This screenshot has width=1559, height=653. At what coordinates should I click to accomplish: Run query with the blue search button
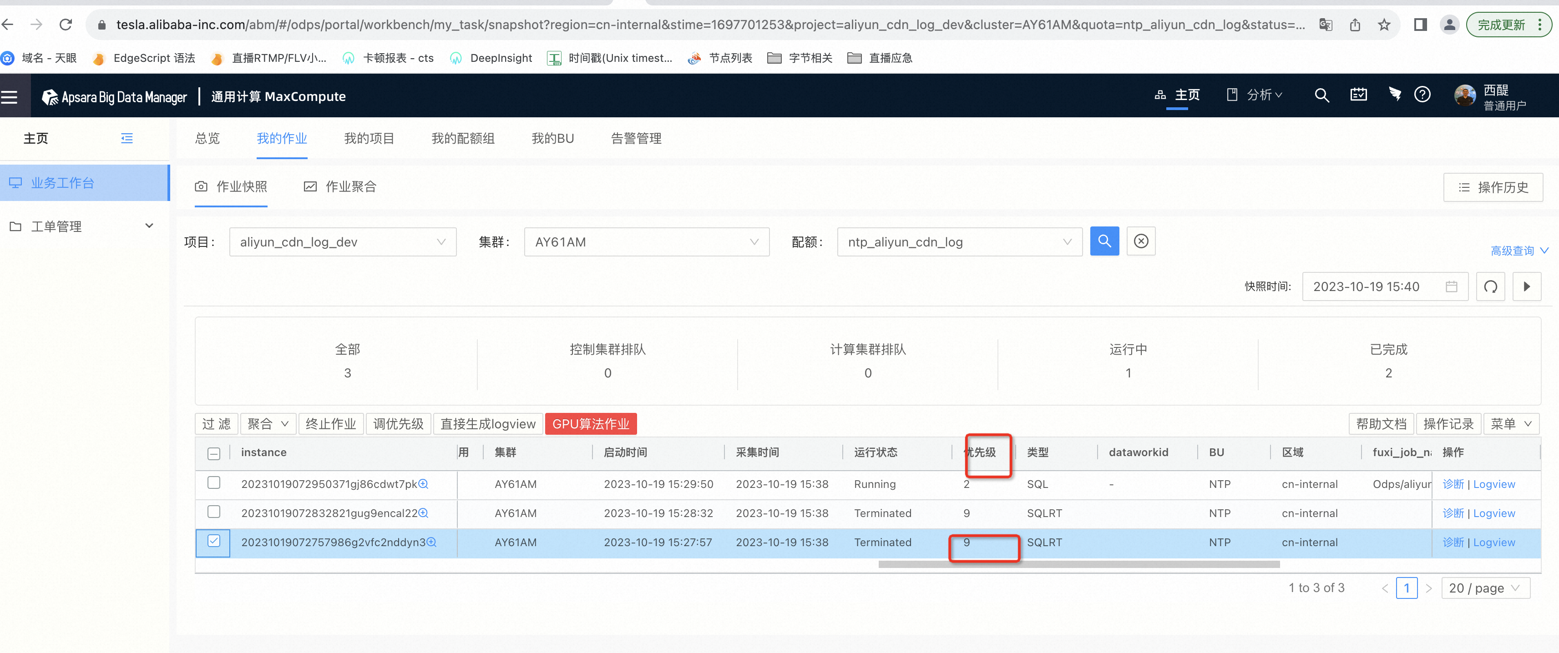click(1104, 241)
